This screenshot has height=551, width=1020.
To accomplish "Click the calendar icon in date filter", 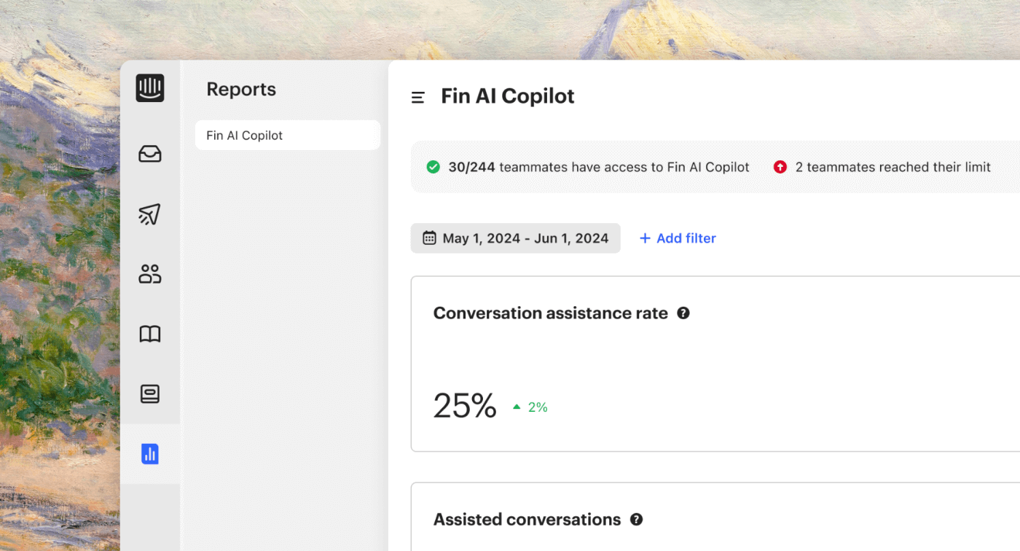I will coord(430,238).
